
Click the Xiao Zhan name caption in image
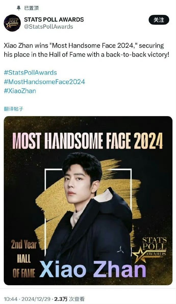92,269
